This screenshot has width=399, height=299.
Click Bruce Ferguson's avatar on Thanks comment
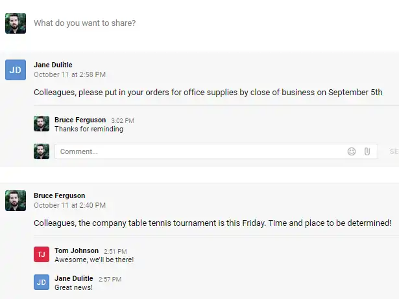(x=42, y=124)
